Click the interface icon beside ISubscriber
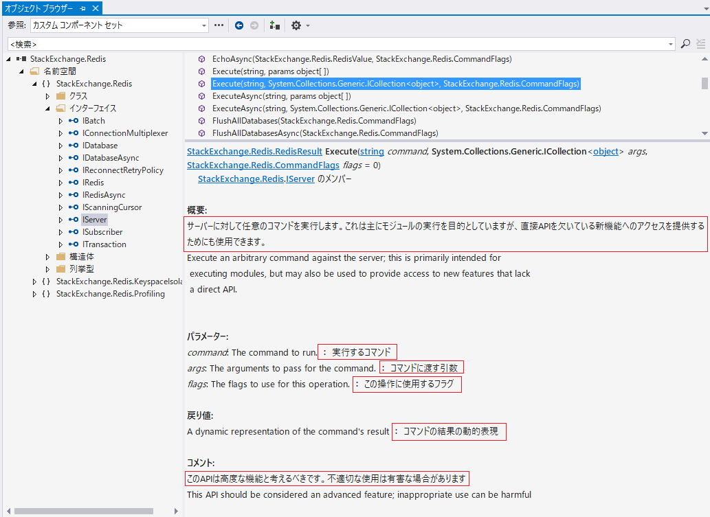The width and height of the screenshot is (710, 517). coord(74,231)
